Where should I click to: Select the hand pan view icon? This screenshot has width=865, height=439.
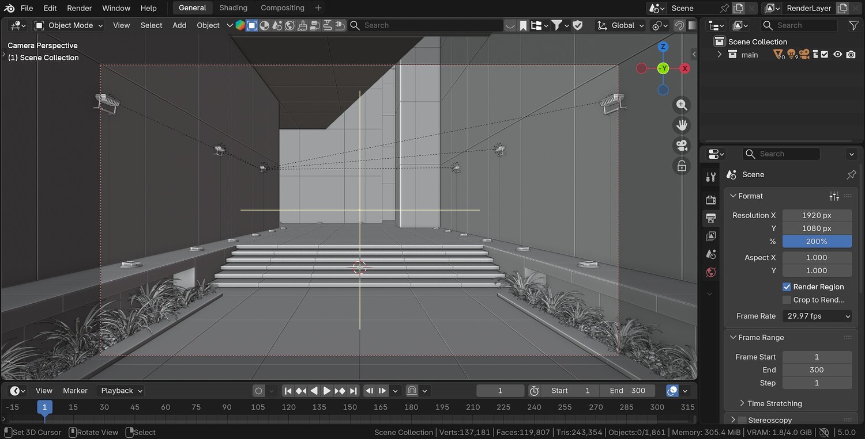point(682,125)
